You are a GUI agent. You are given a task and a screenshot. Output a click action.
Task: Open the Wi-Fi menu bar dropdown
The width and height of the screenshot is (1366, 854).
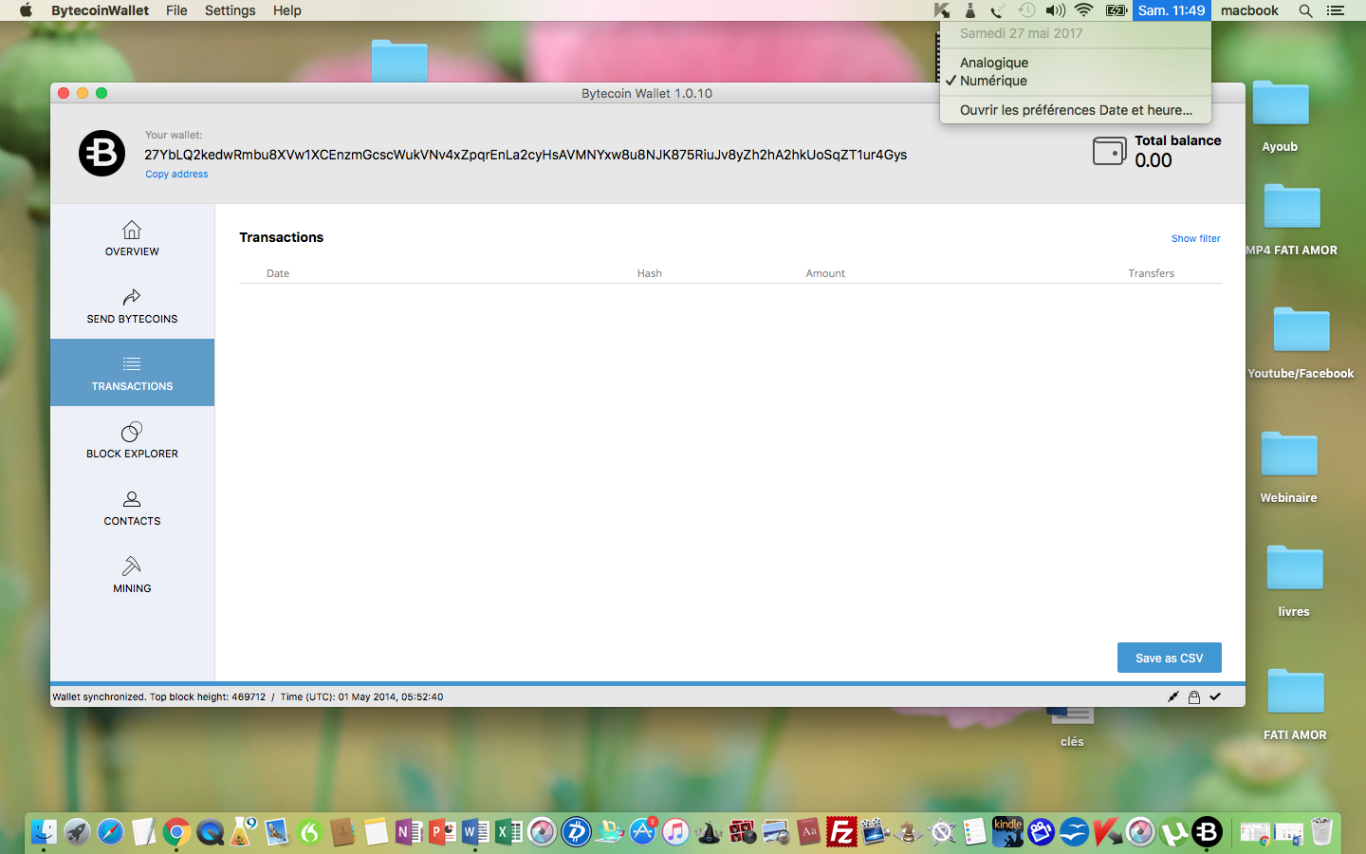1084,10
